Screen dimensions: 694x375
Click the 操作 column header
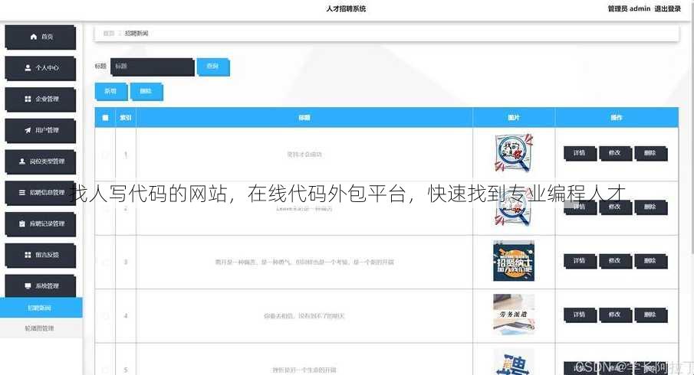617,118
